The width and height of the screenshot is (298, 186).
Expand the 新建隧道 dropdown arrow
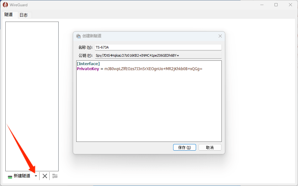click(36, 176)
